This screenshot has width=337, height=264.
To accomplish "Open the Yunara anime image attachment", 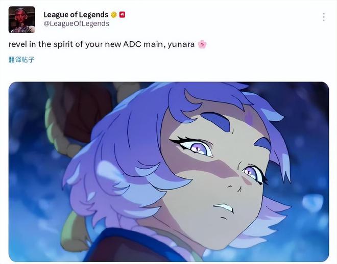I will pos(168,172).
